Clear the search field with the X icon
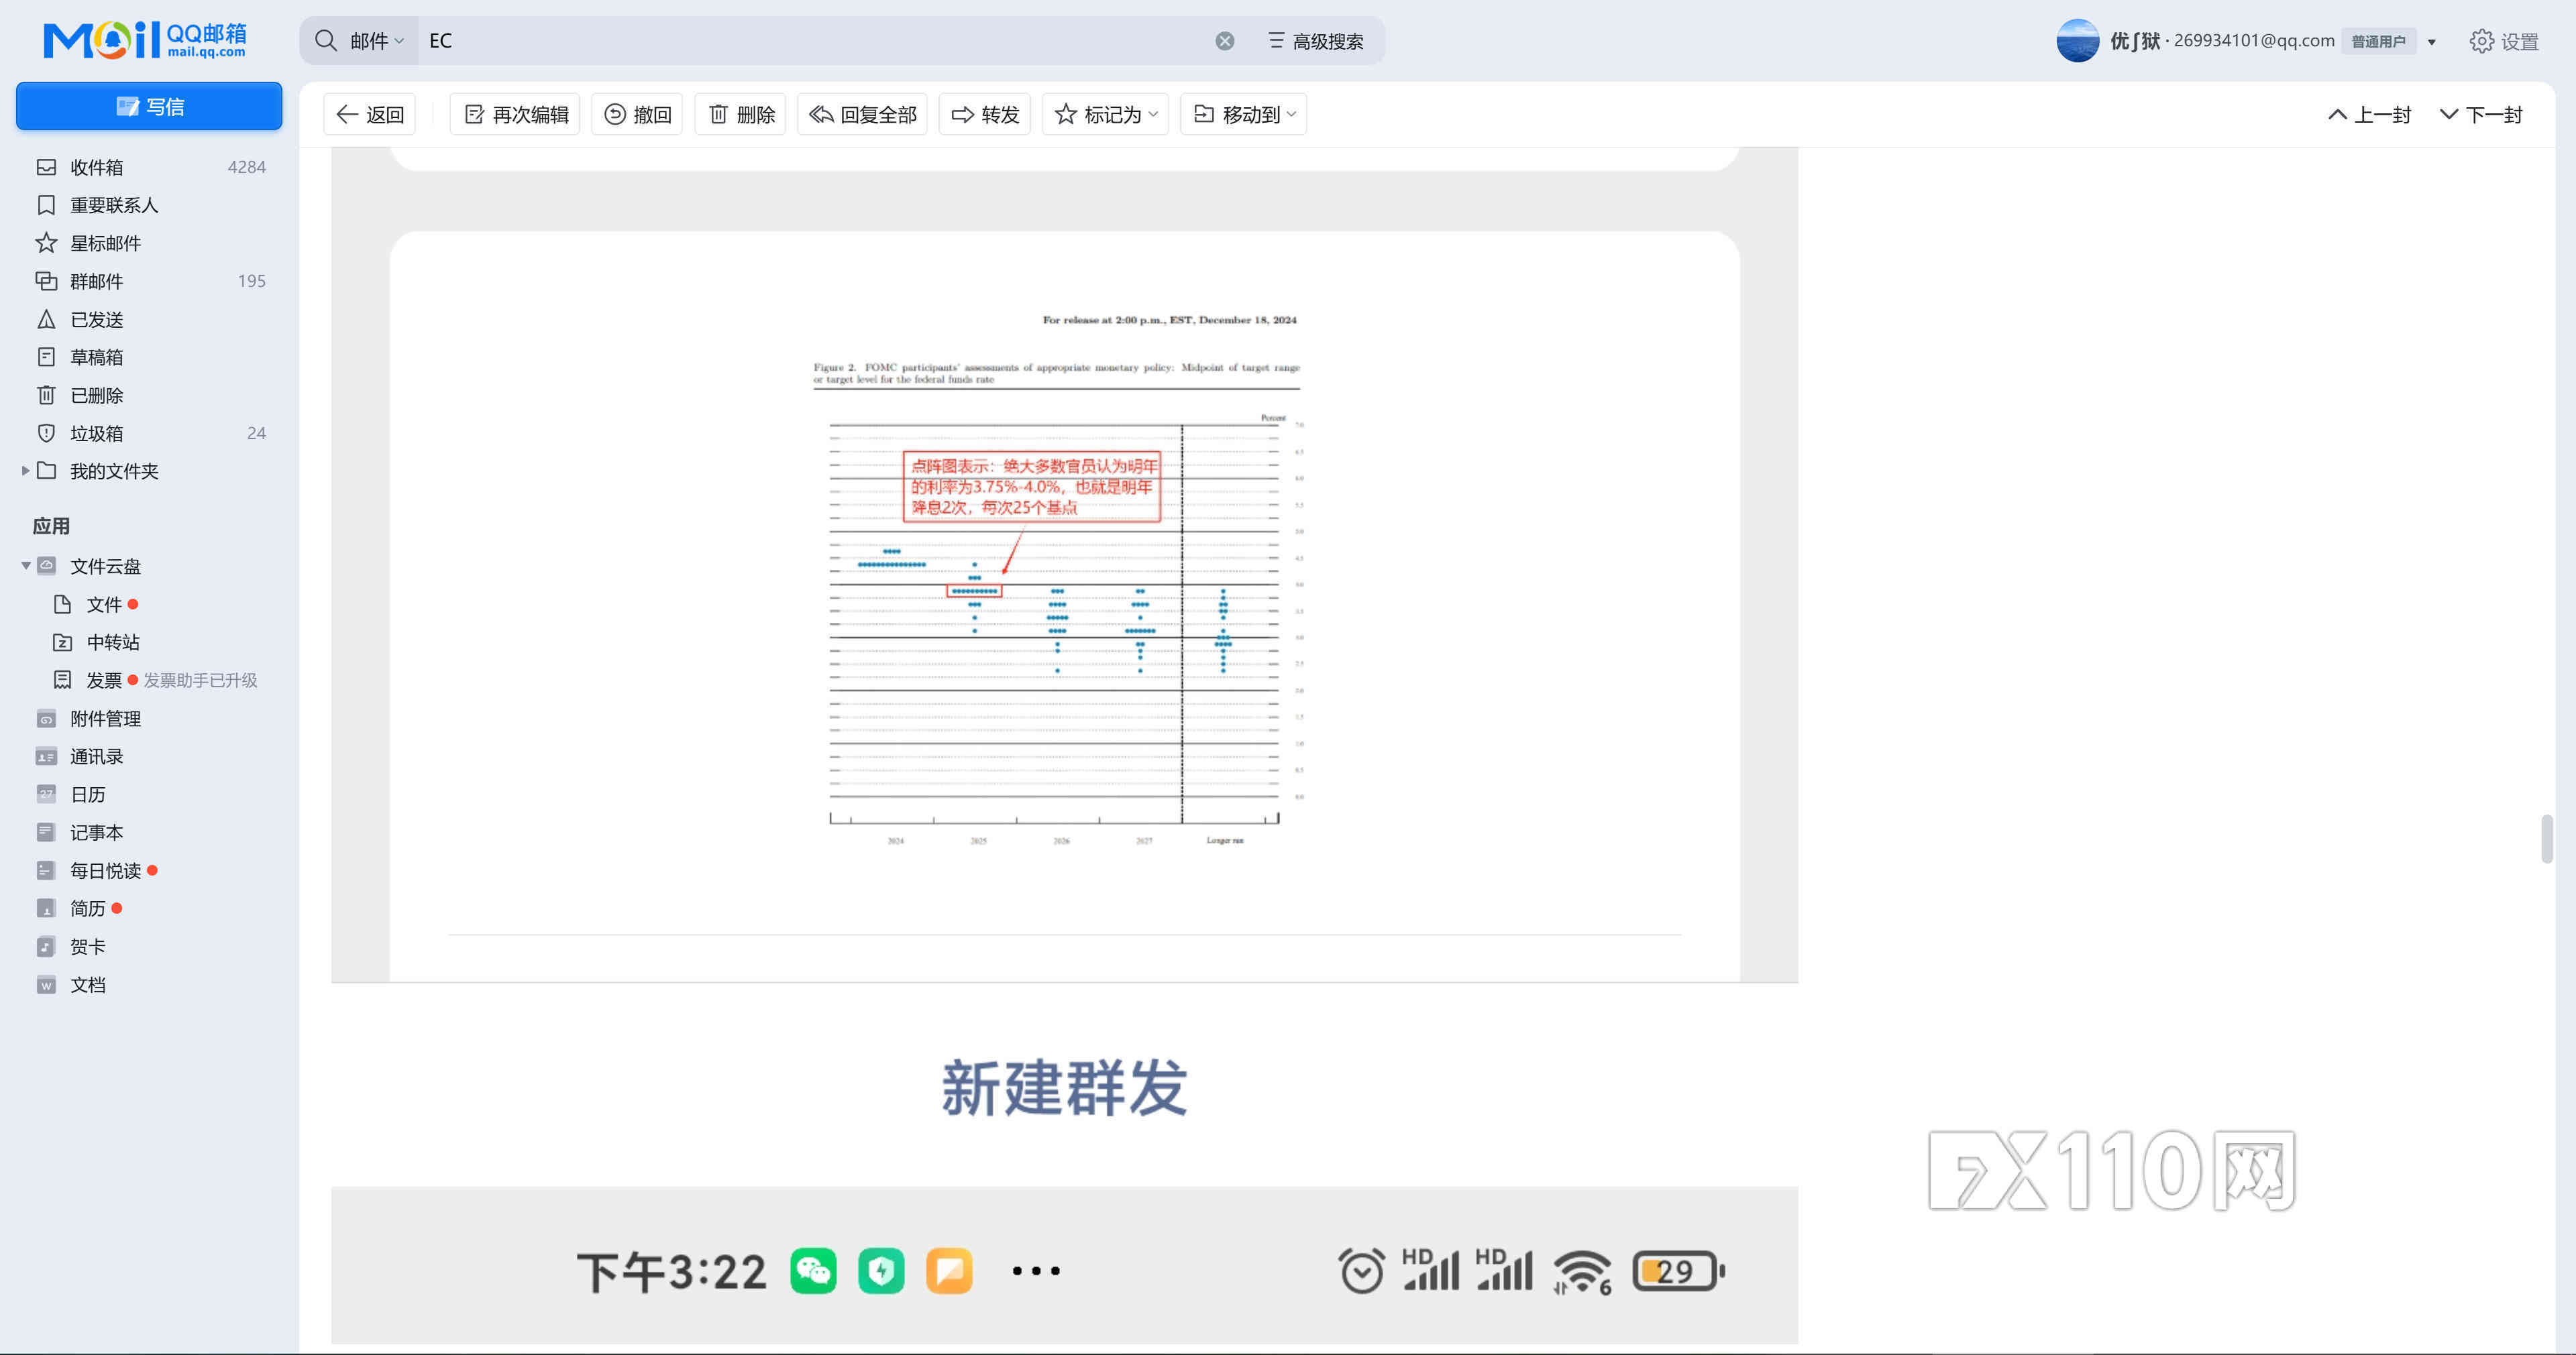Screen dimensions: 2576x1355 click(x=1225, y=41)
